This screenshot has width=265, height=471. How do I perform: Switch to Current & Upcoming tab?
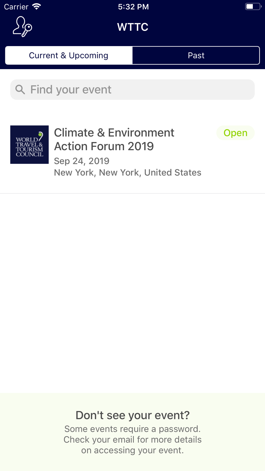click(x=69, y=55)
